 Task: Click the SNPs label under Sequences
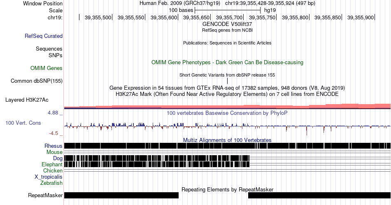pyautogui.click(x=56, y=55)
